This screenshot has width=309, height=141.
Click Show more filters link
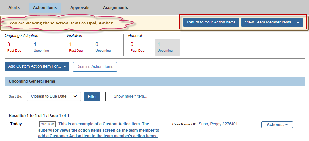point(130,96)
